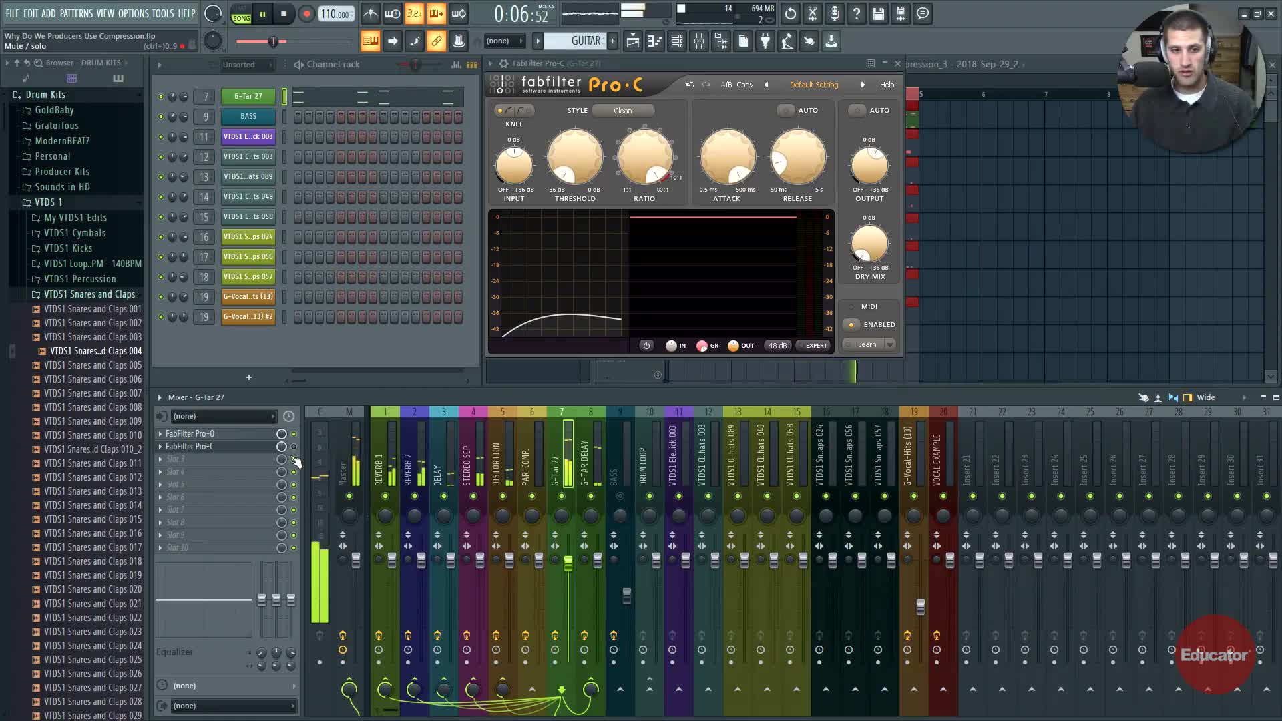
Task: Click the save project floppy icon
Action: click(878, 14)
